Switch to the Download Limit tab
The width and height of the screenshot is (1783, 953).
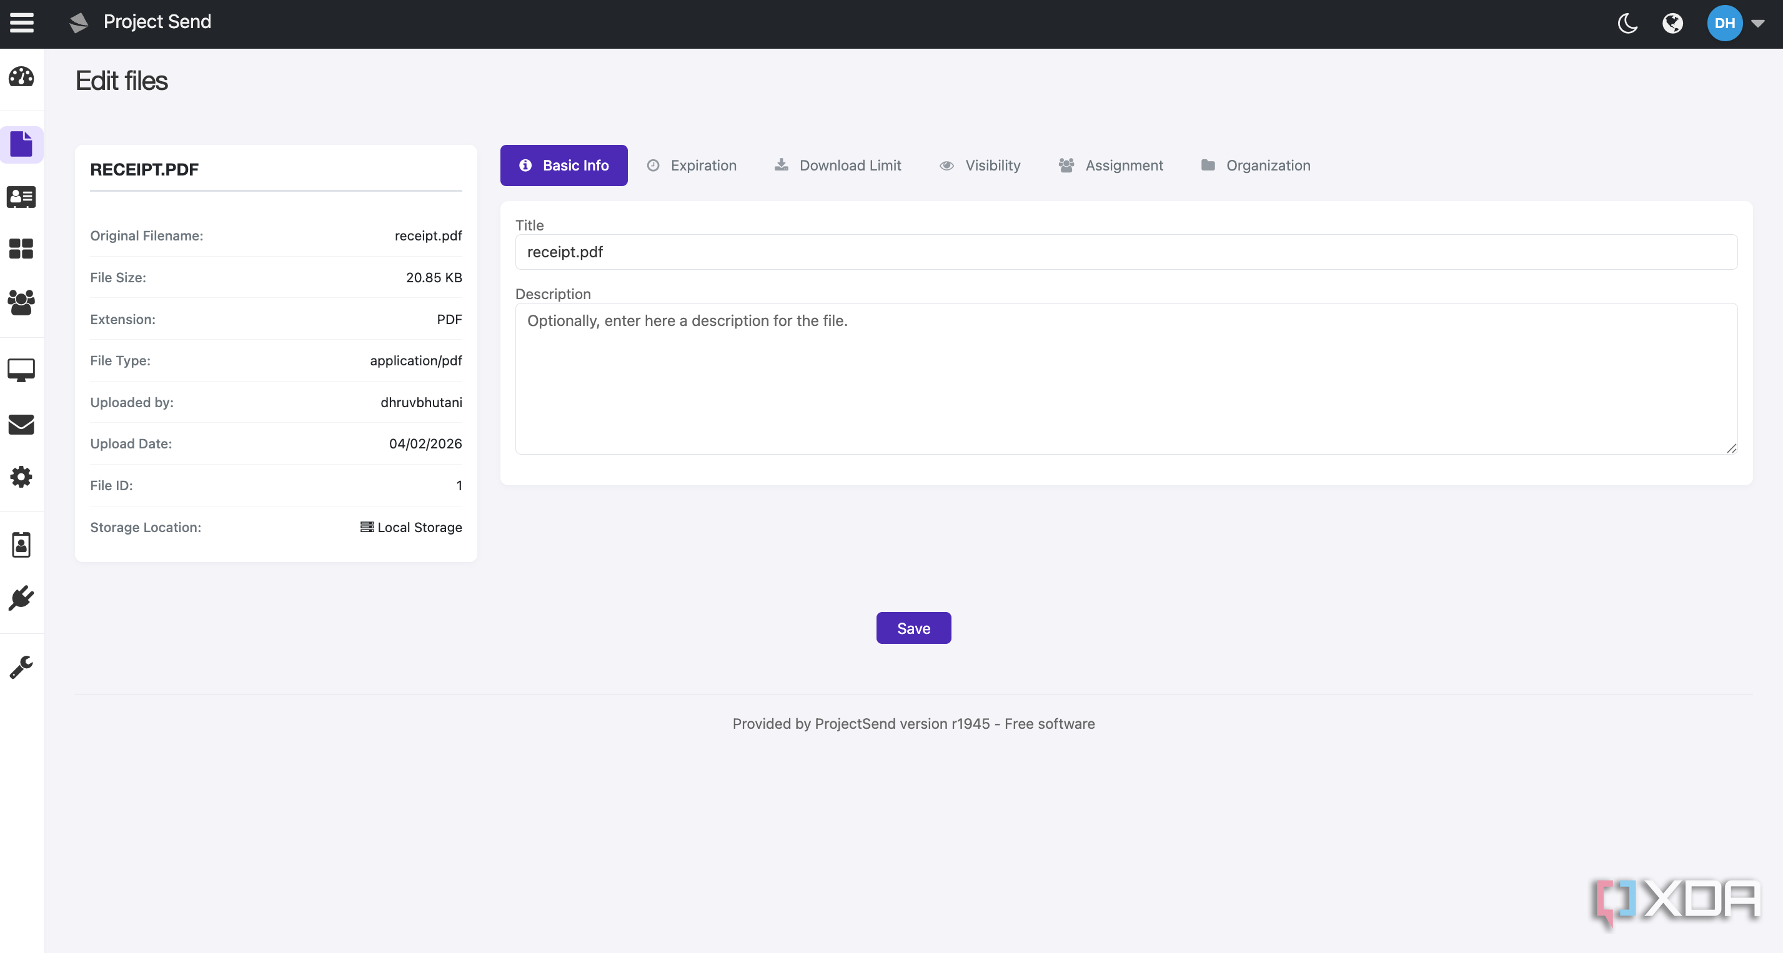pos(838,165)
